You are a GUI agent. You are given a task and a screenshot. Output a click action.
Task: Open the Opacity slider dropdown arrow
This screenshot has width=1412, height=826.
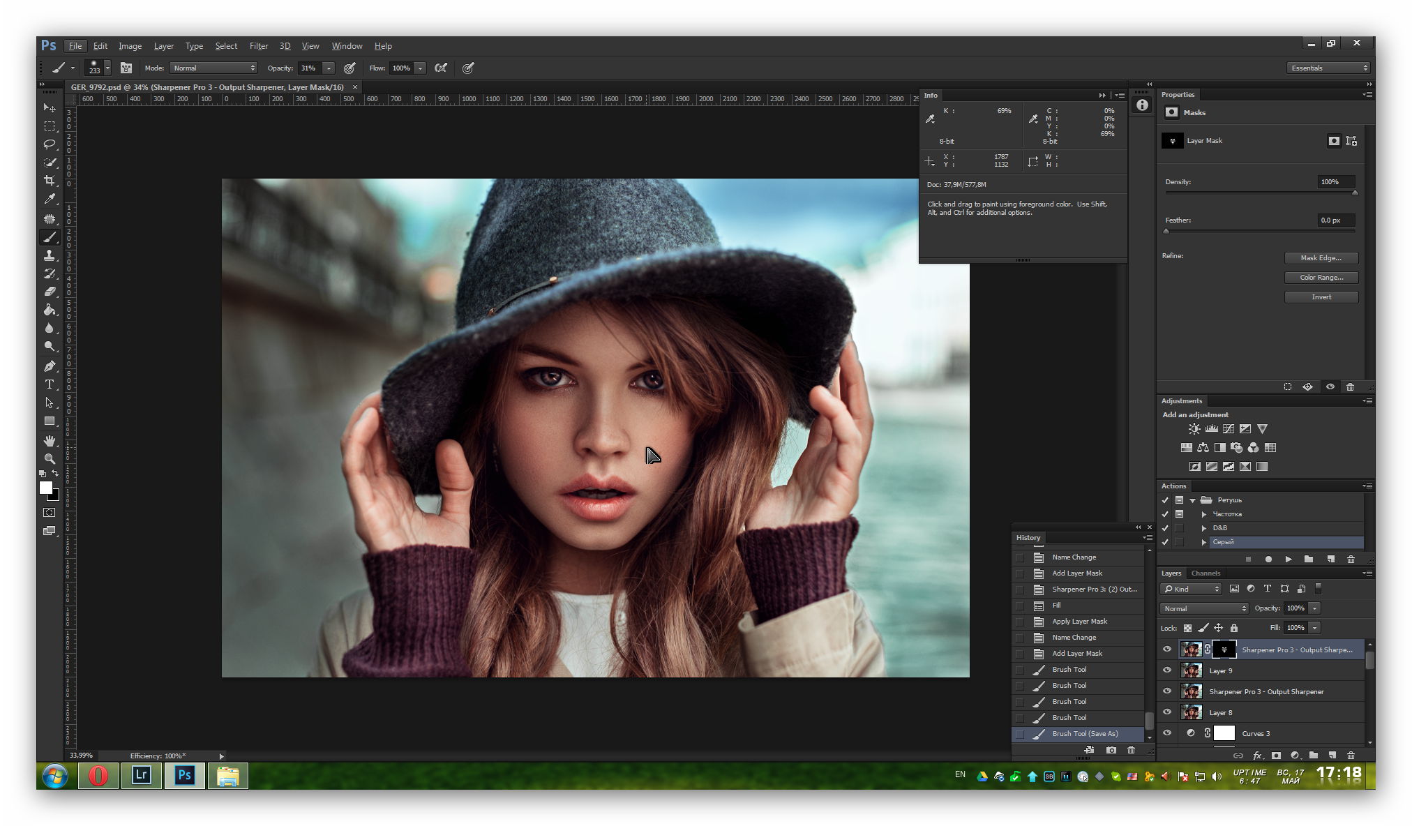(x=329, y=68)
